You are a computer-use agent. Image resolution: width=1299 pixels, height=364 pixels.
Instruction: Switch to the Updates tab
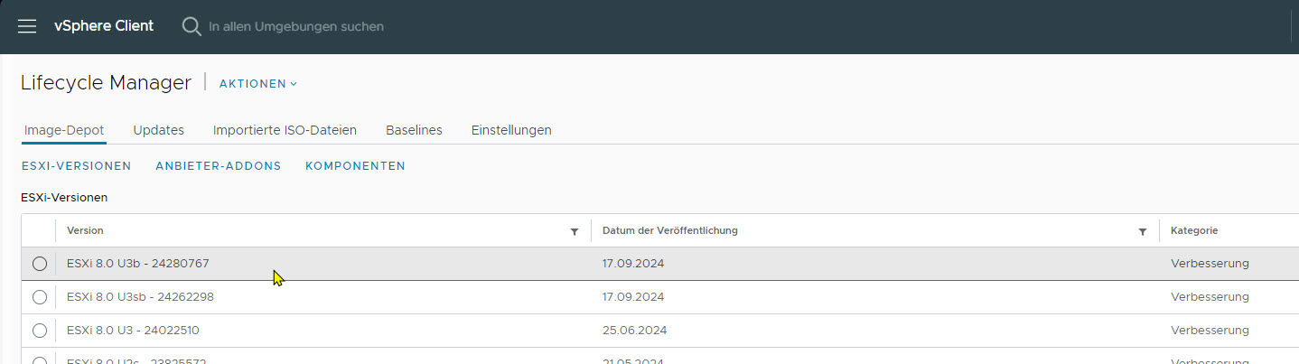[158, 130]
